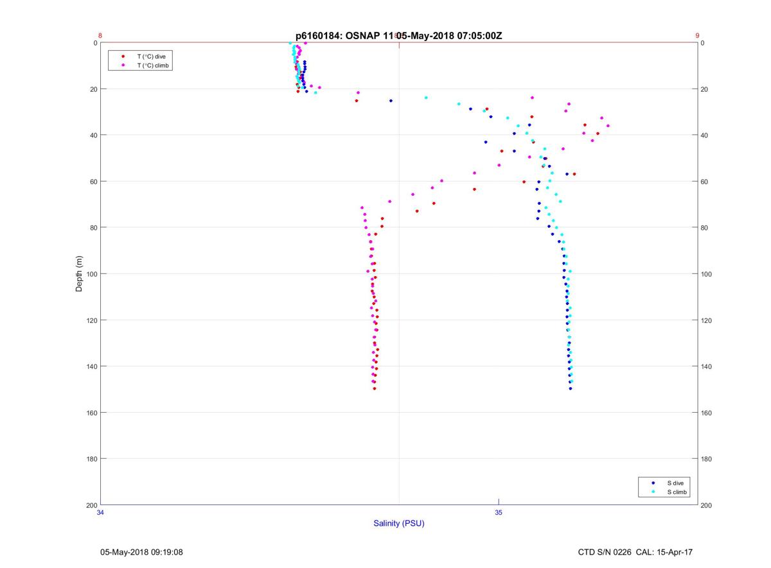Screen dimensions: 771x568
Task: Click the blue dot marker beside 'S dive'
Action: click(x=653, y=483)
